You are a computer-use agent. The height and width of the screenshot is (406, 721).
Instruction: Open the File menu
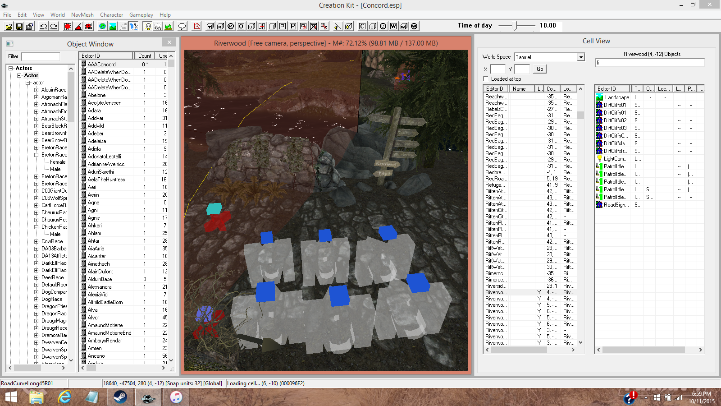click(x=7, y=15)
